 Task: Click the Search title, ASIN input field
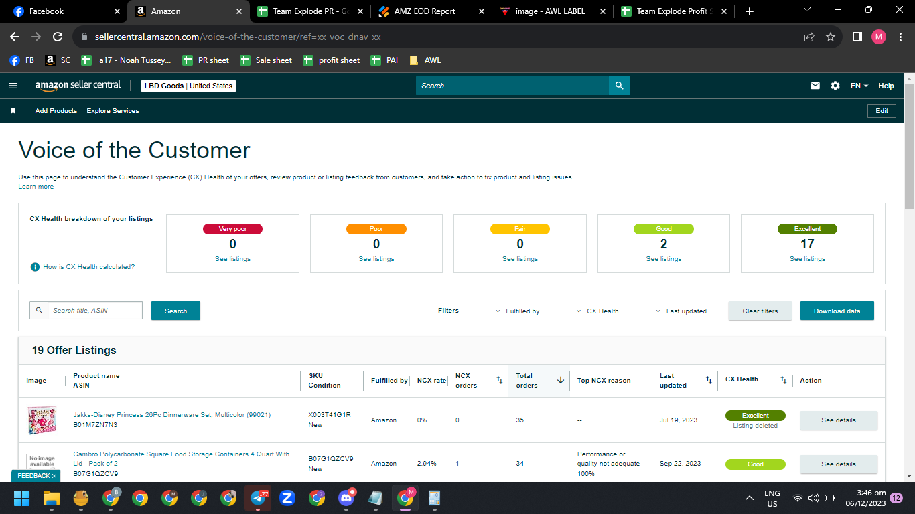95,311
